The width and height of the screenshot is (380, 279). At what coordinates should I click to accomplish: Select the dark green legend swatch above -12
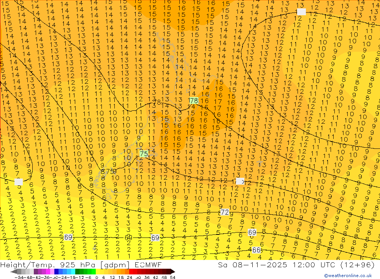(x=77, y=271)
